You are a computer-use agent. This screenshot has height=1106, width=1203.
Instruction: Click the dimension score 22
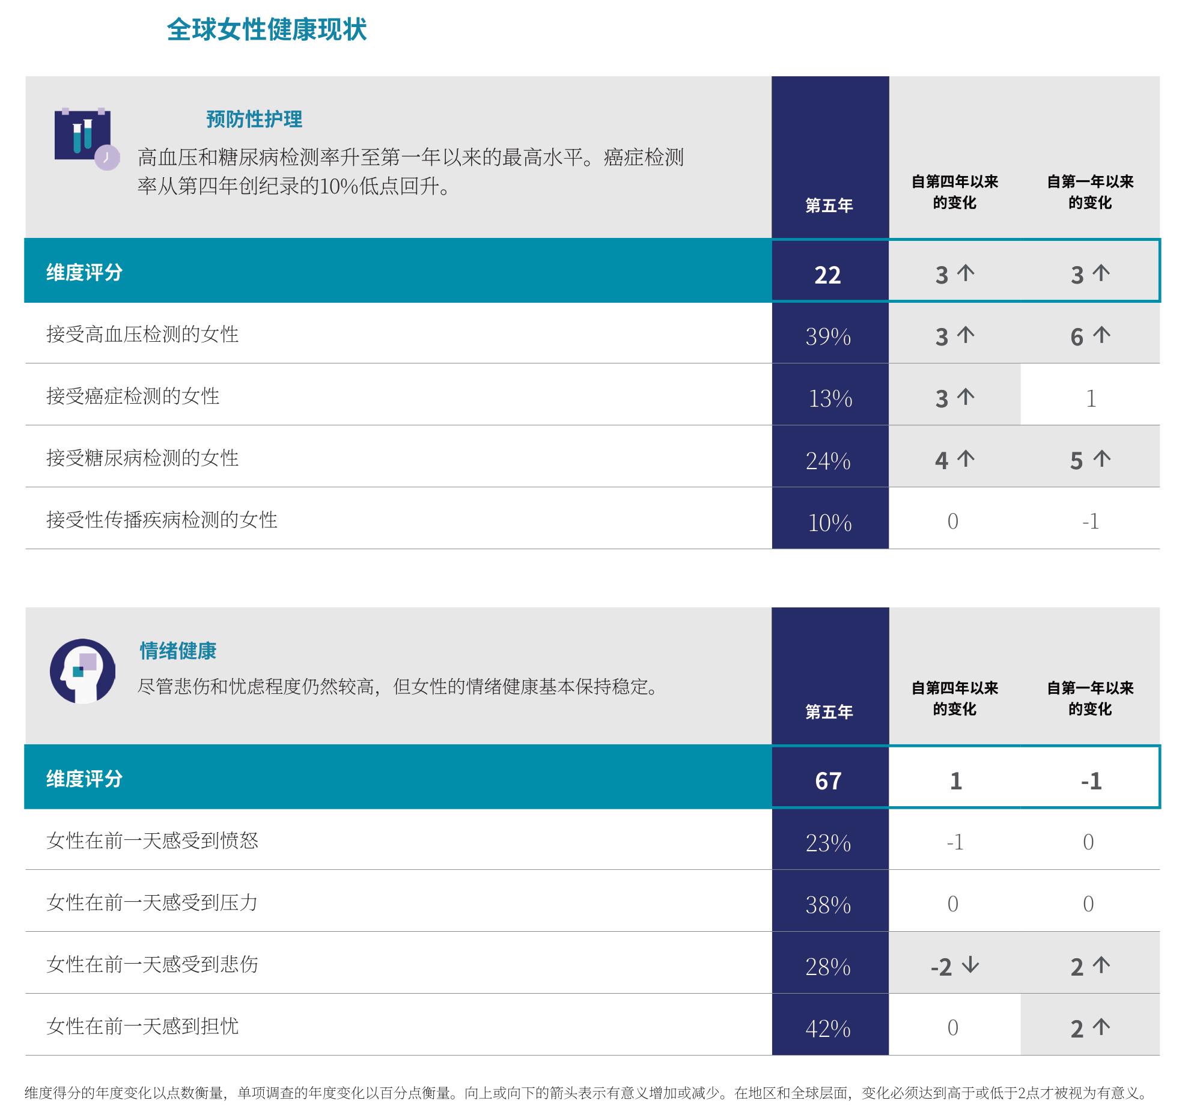tap(827, 275)
